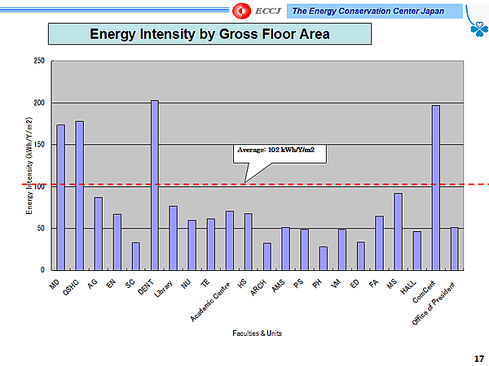Click slide page number 17
This screenshot has height=366, width=489.
pyautogui.click(x=479, y=359)
